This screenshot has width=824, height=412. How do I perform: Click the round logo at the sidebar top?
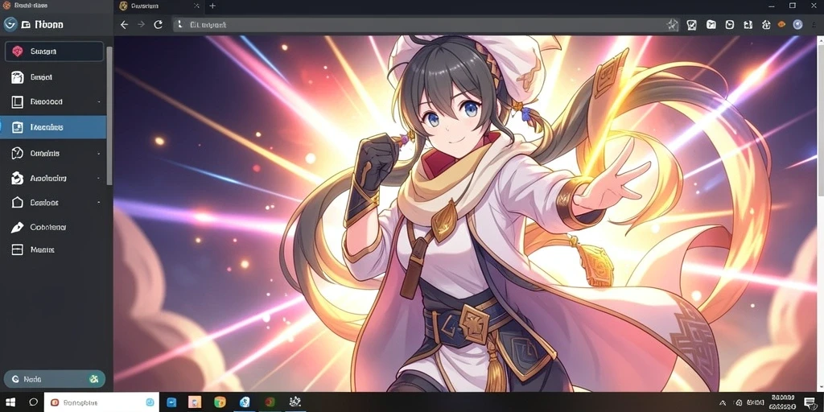pyautogui.click(x=10, y=24)
